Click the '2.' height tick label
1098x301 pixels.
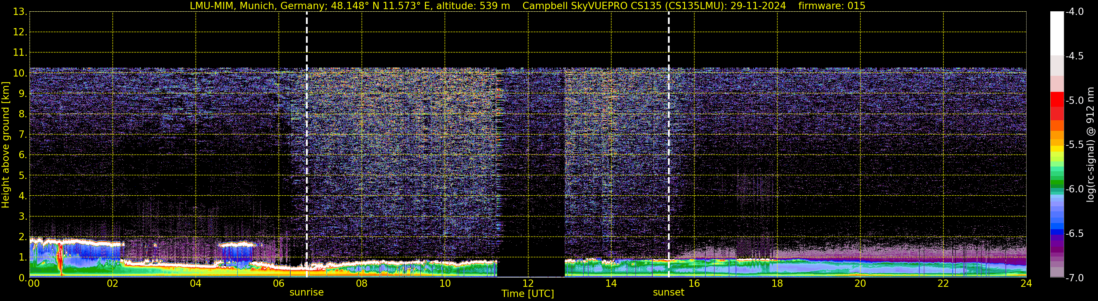[x=23, y=236]
